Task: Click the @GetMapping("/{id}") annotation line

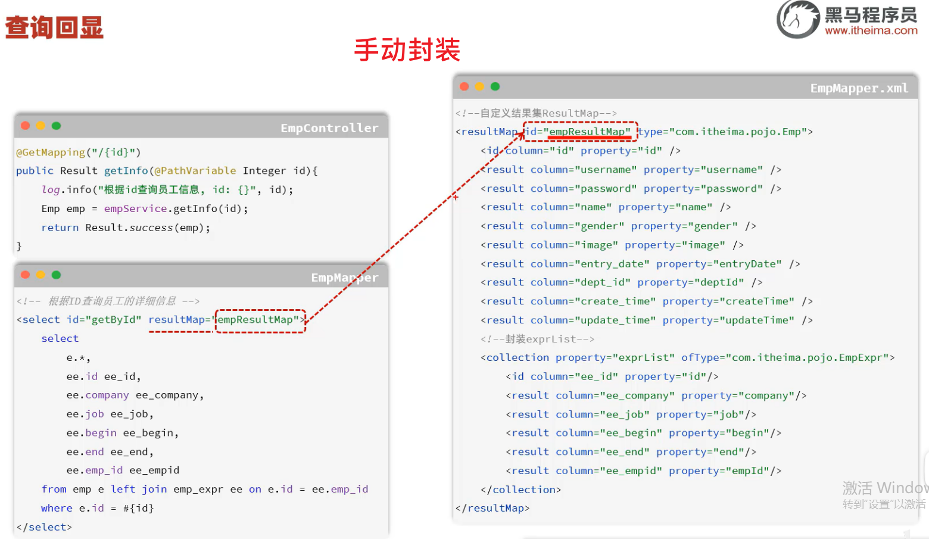Action: (79, 152)
